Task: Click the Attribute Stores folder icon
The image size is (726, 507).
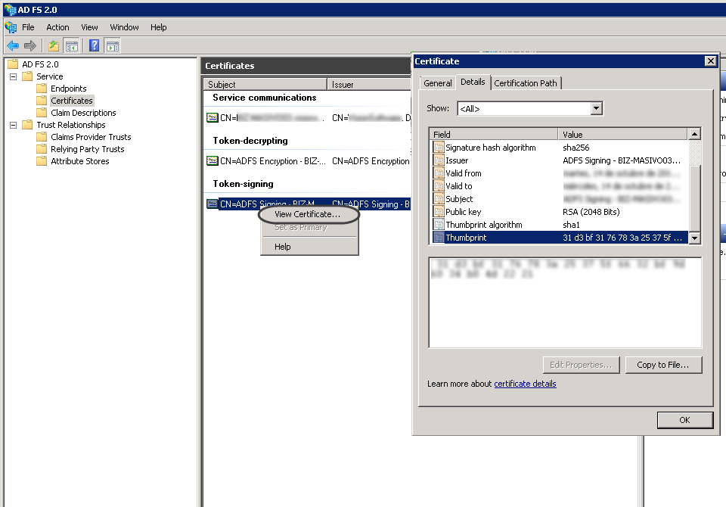Action: (42, 160)
